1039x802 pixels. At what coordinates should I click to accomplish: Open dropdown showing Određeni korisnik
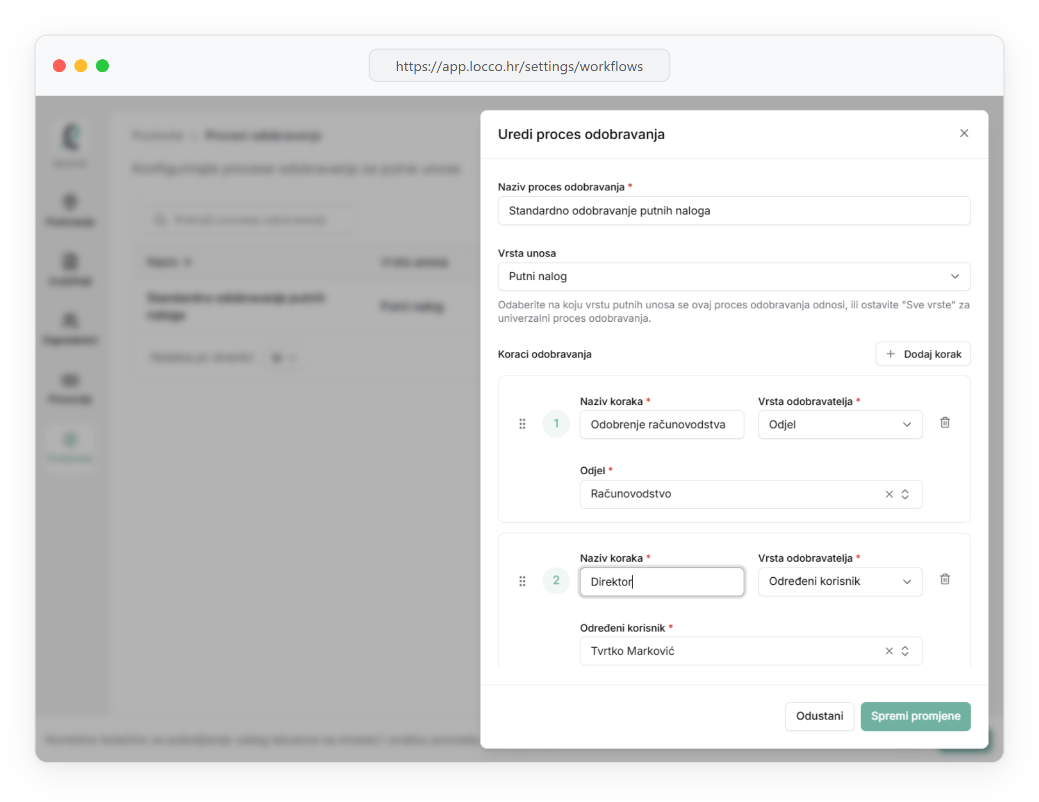tap(840, 582)
